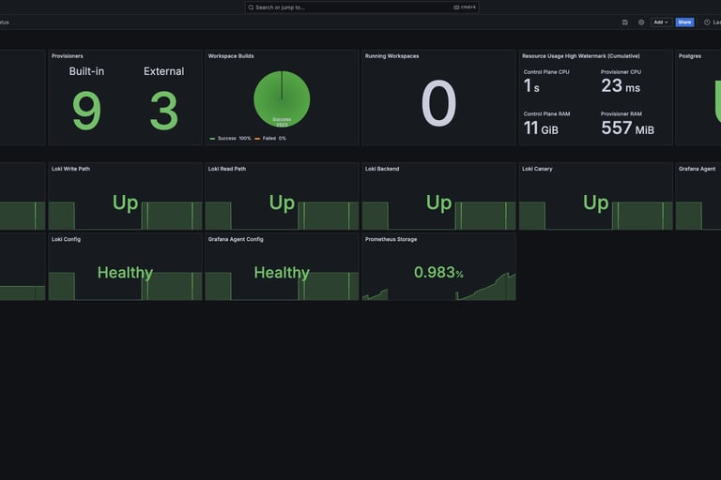
Task: Click the Grafana Agent Config Healthy status
Action: [282, 273]
